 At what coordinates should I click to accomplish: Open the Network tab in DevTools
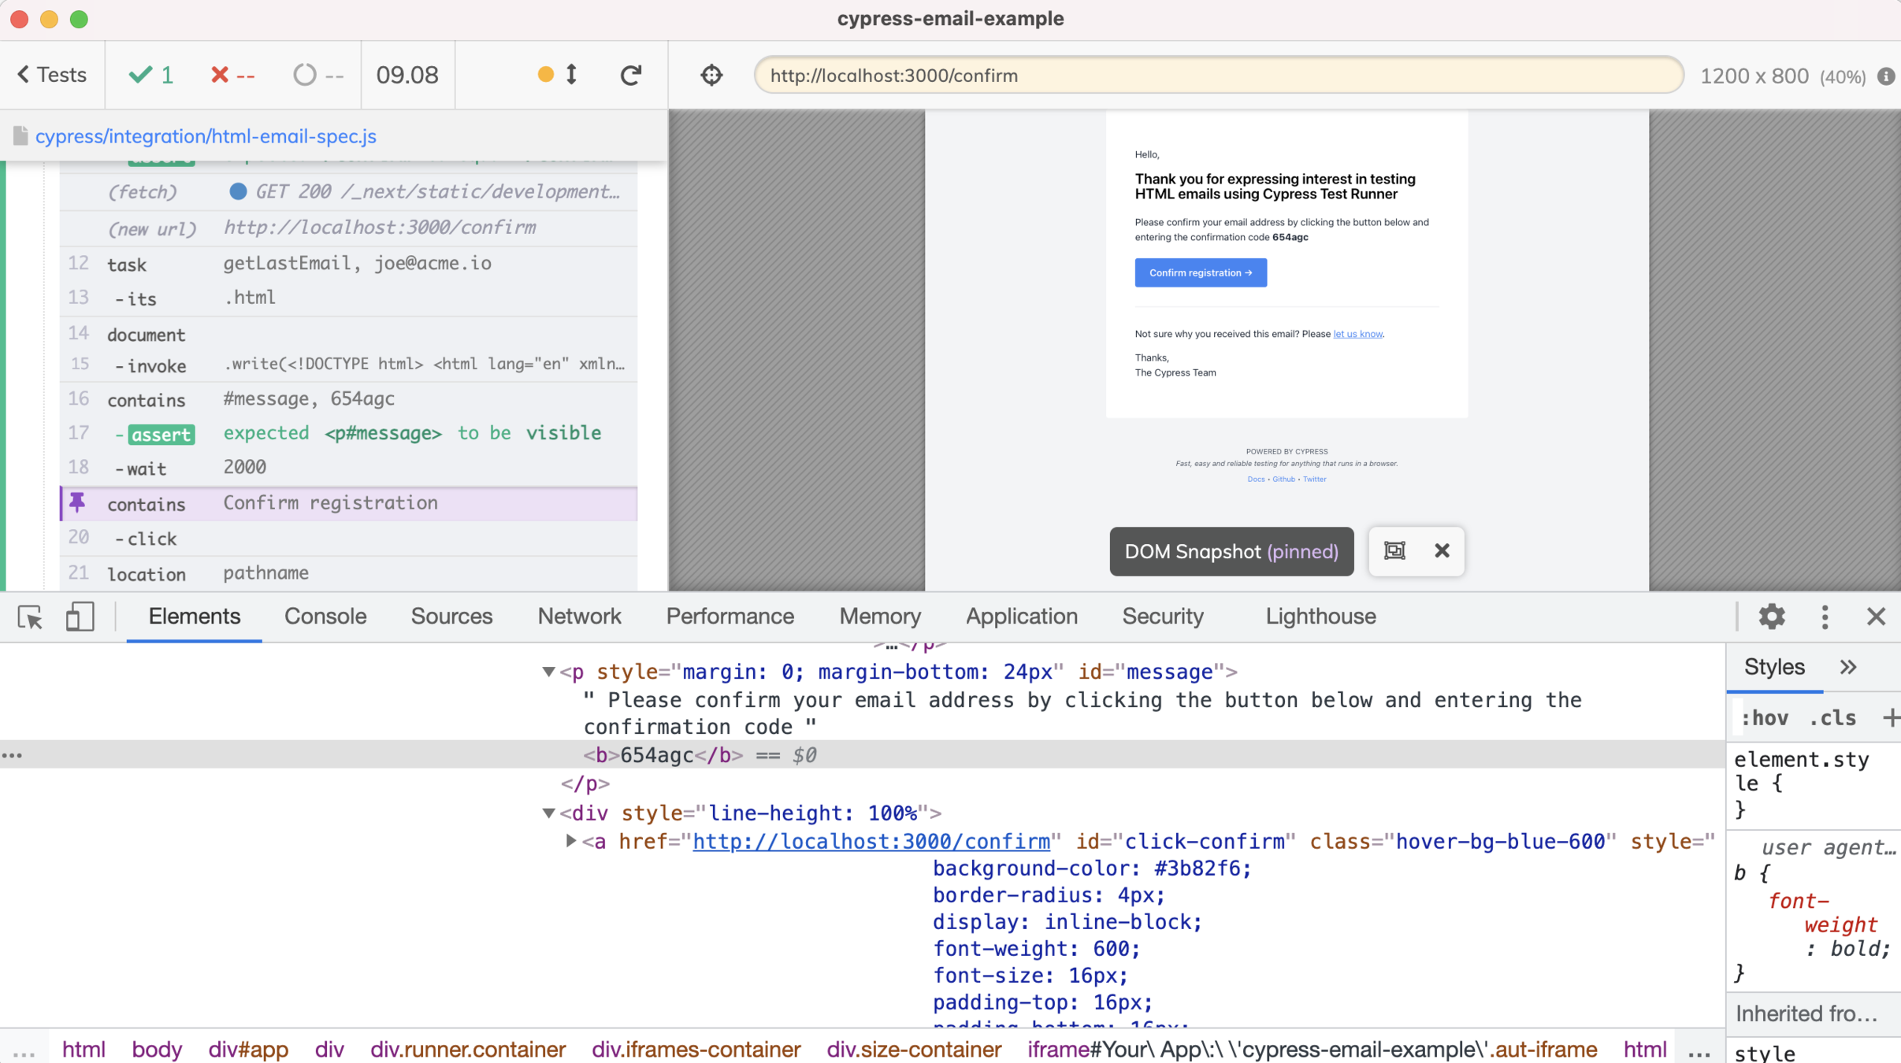tap(579, 617)
